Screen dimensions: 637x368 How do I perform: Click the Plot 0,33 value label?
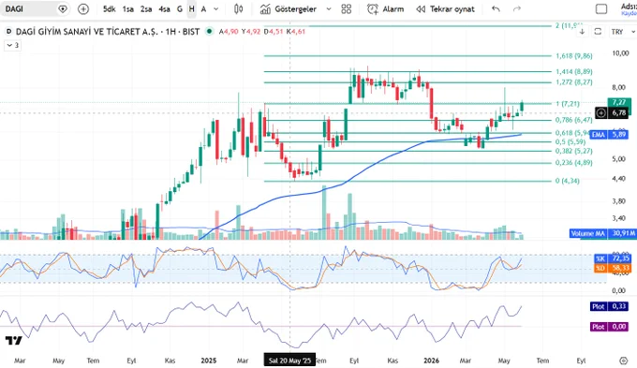609,306
